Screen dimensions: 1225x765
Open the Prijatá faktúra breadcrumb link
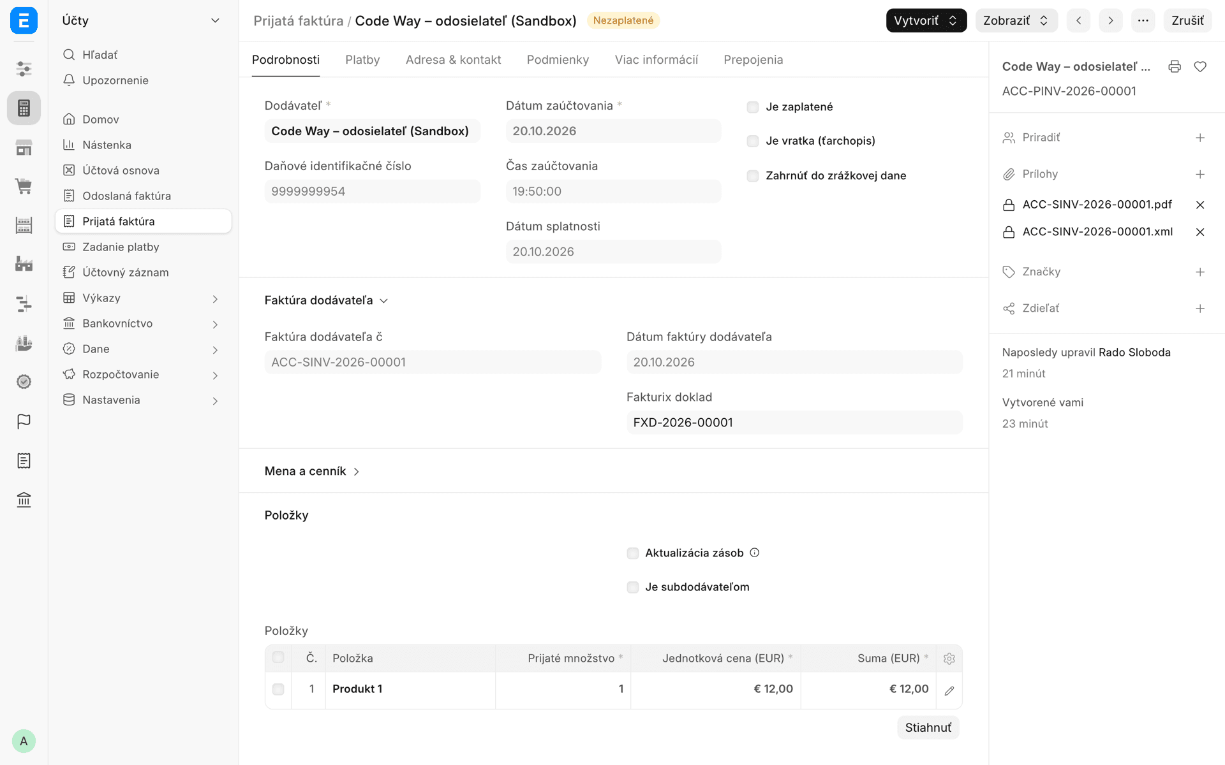click(298, 21)
